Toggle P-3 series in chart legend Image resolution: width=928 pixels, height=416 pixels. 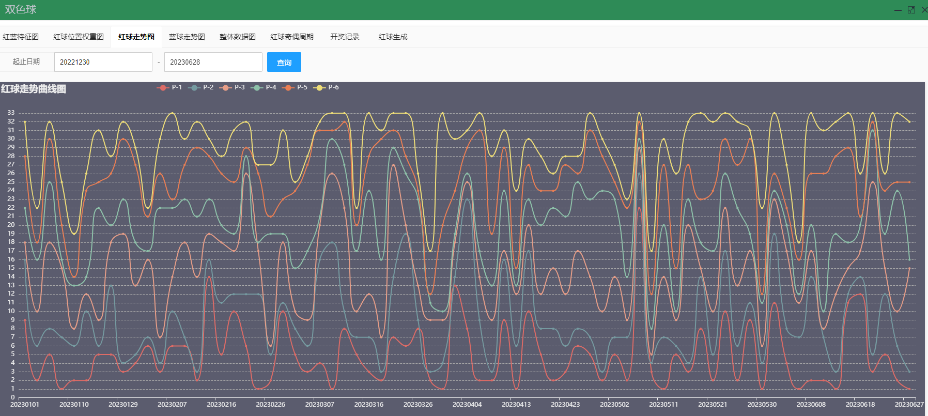click(232, 87)
